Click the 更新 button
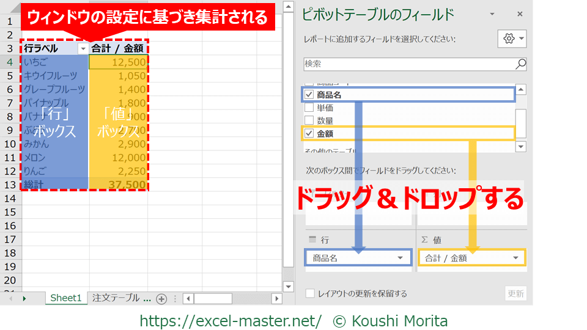The height and width of the screenshot is (330, 587). coord(515,294)
